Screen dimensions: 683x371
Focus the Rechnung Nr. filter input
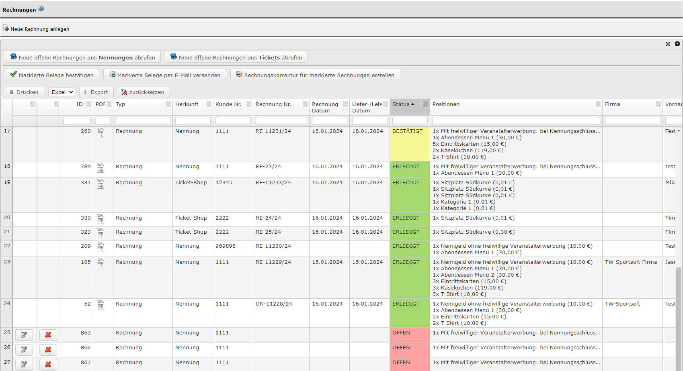(x=281, y=121)
